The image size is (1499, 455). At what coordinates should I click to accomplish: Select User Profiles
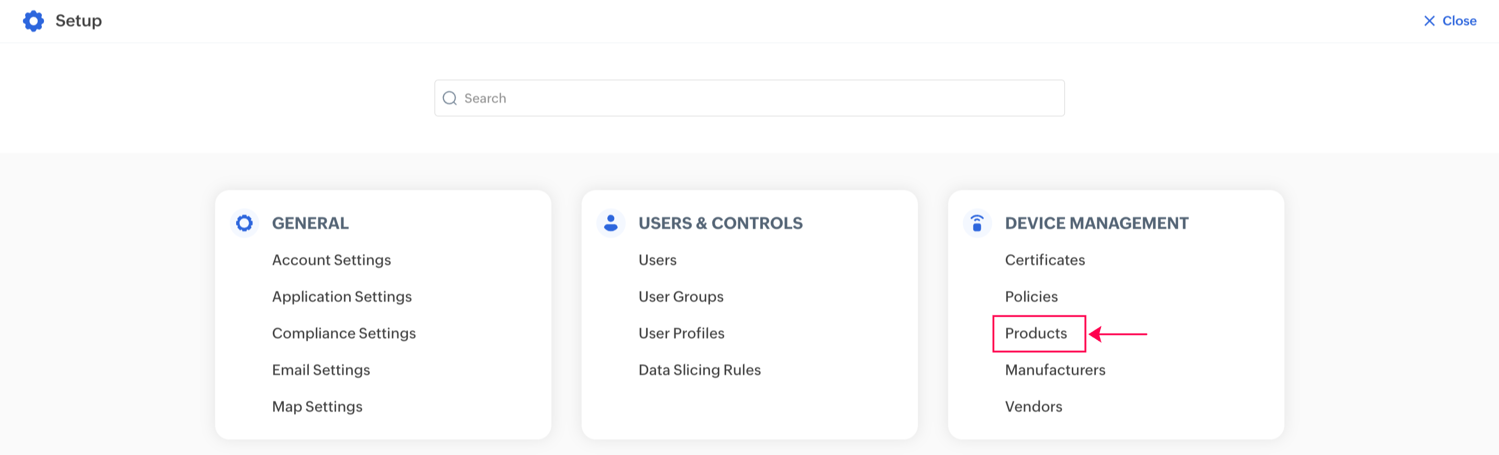(x=681, y=334)
